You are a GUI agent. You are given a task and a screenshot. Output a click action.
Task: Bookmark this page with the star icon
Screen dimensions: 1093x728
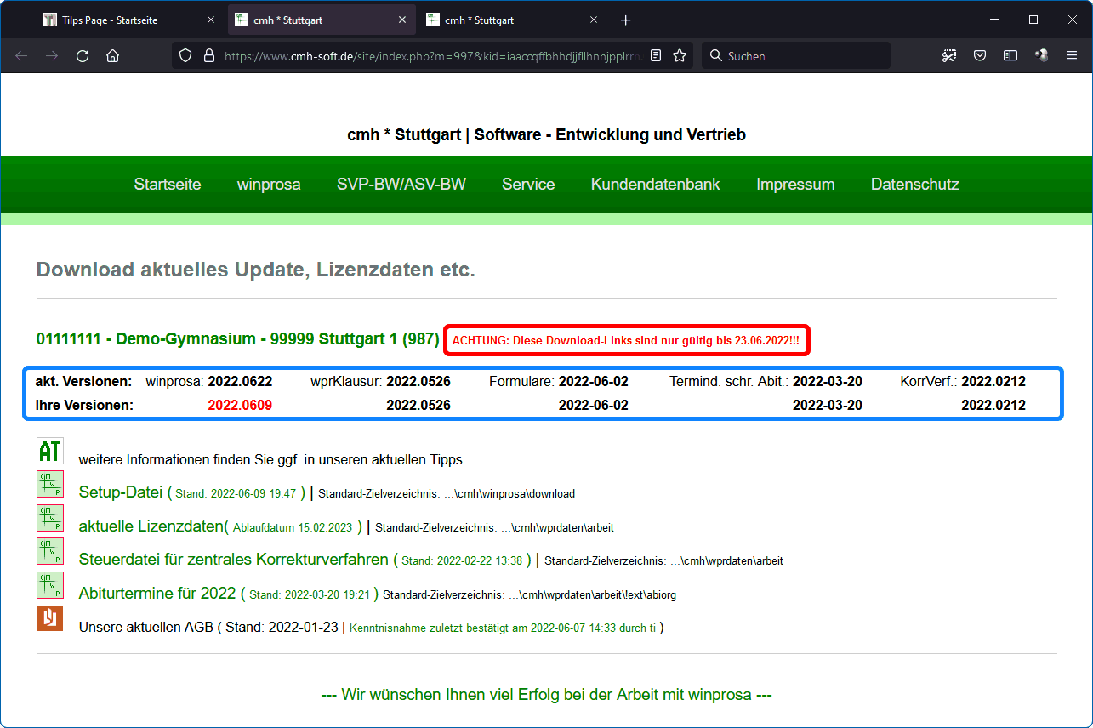pyautogui.click(x=680, y=56)
